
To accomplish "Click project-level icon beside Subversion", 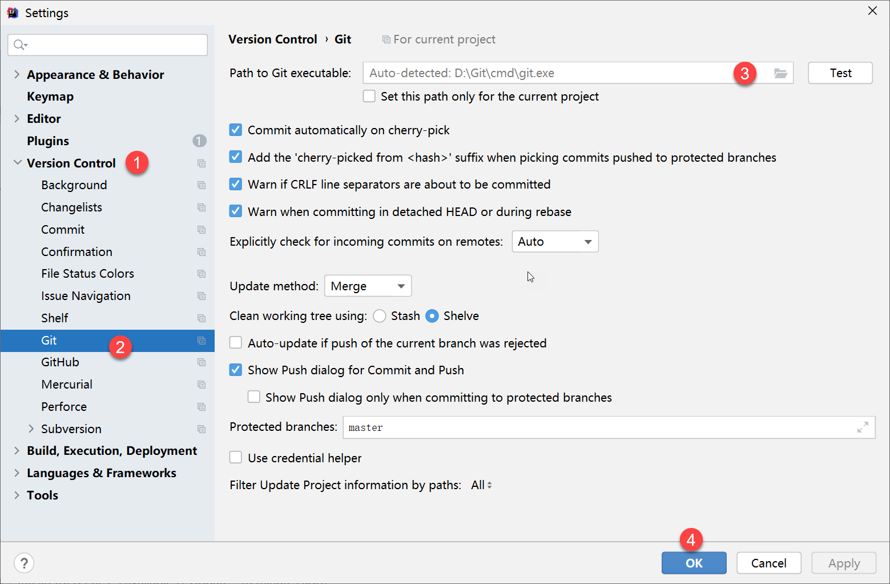I will (202, 429).
